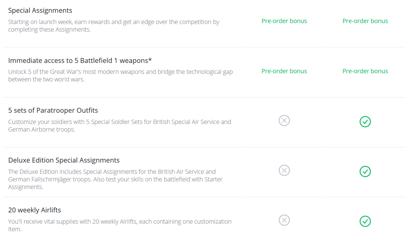This screenshot has width=409, height=244.
Task: Click second Pre-order bonus label for Special Assignments
Action: coord(365,21)
